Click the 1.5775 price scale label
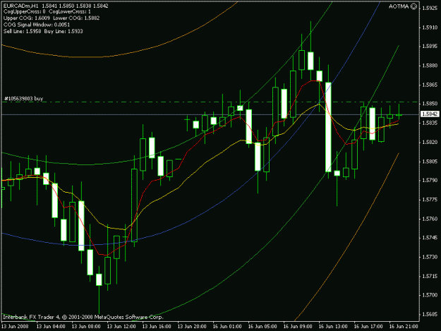 point(430,200)
